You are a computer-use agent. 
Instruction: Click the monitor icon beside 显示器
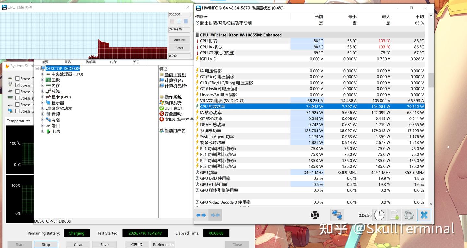pyautogui.click(x=48, y=103)
